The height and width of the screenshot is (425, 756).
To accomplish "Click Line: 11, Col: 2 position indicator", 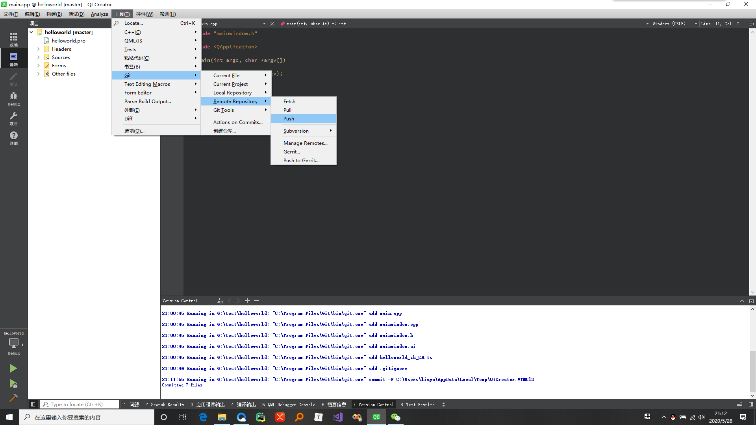I will point(720,24).
